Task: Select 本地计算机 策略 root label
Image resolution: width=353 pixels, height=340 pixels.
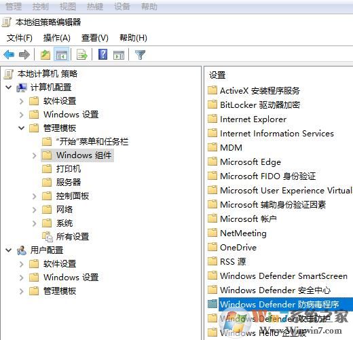Action: click(x=48, y=74)
